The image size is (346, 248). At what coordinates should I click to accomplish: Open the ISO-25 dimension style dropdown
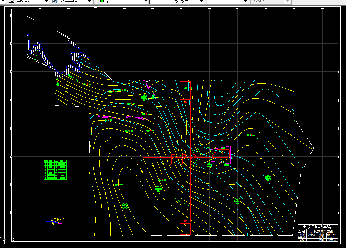46,1
